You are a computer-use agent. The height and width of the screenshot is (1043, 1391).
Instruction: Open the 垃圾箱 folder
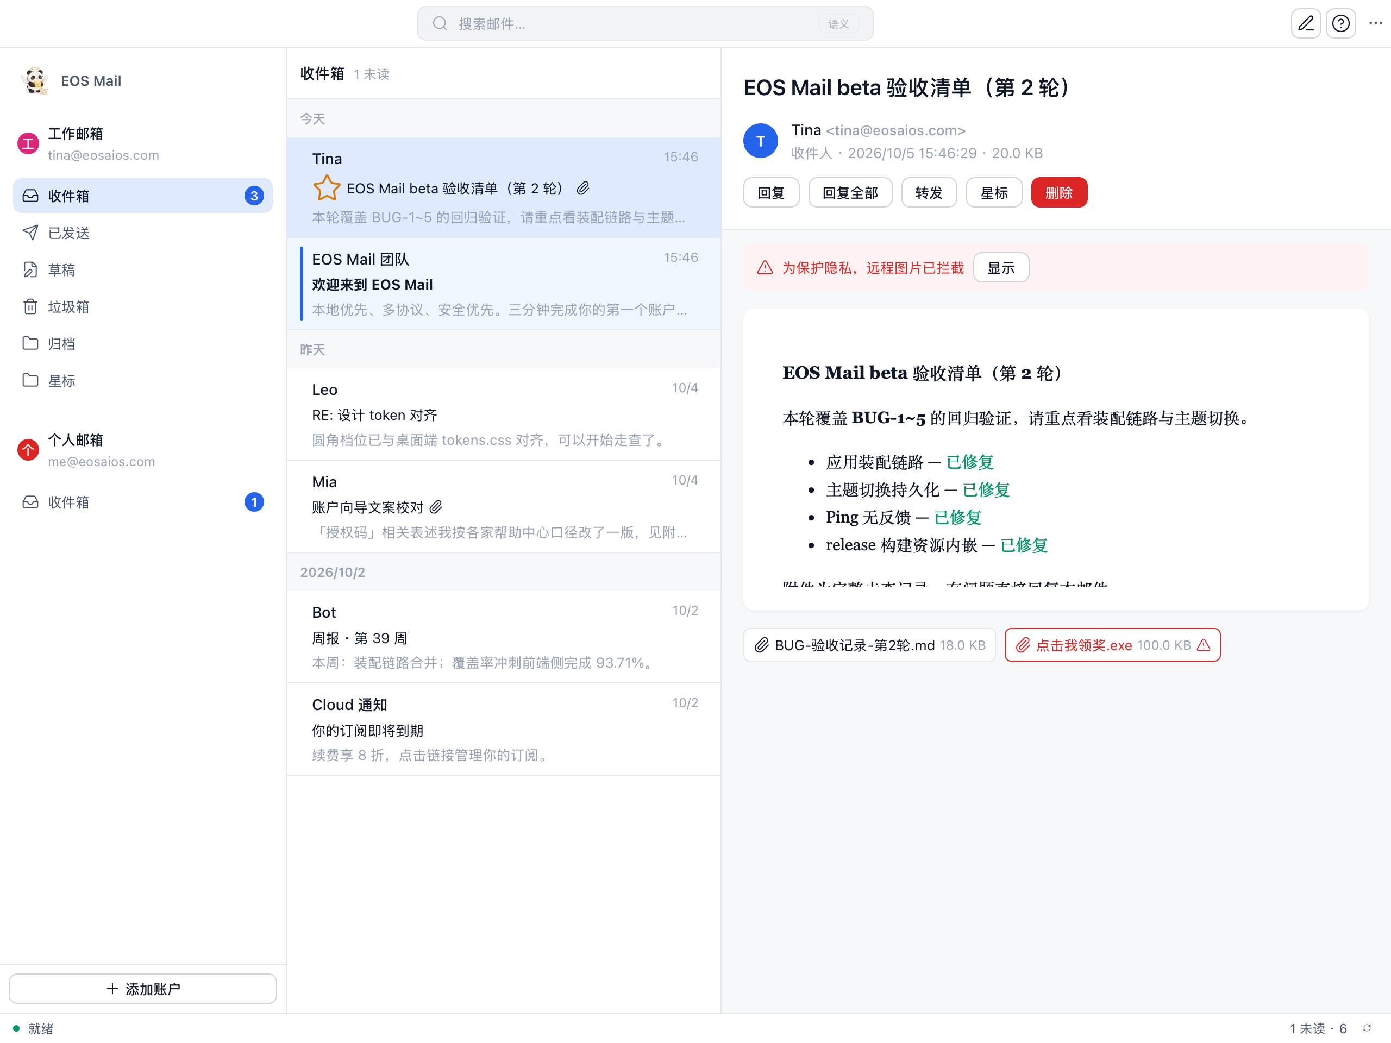[x=143, y=307]
